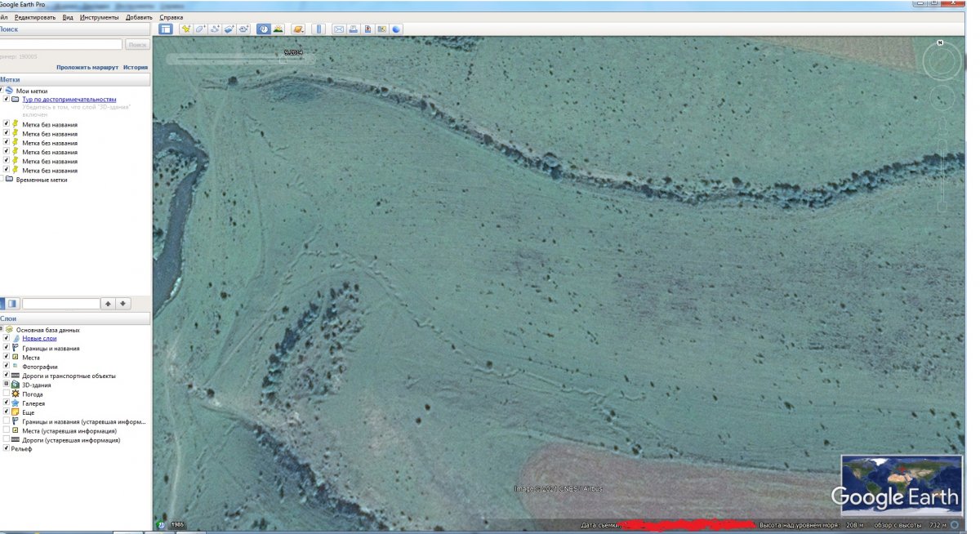Switch planets with the Saturn icon
Image resolution: width=980 pixels, height=534 pixels.
[x=298, y=29]
